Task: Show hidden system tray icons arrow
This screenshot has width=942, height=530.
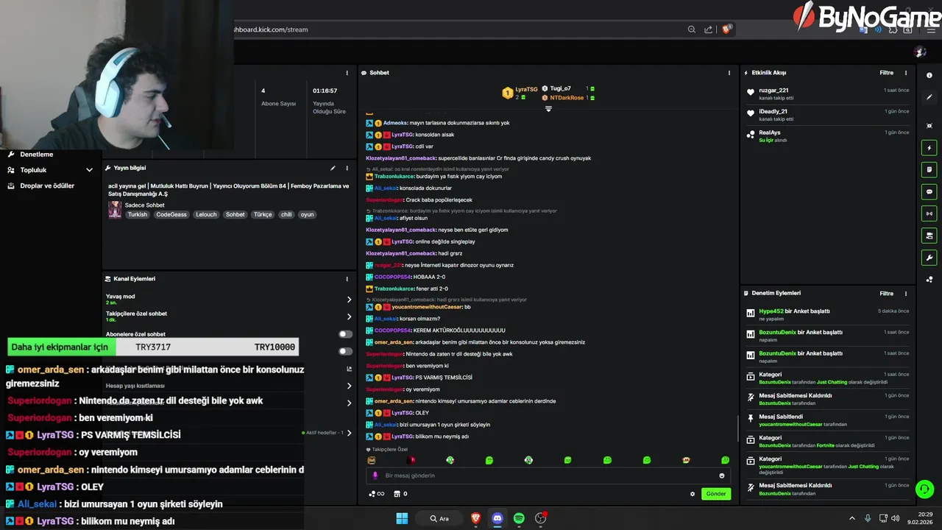Action: pyautogui.click(x=852, y=518)
